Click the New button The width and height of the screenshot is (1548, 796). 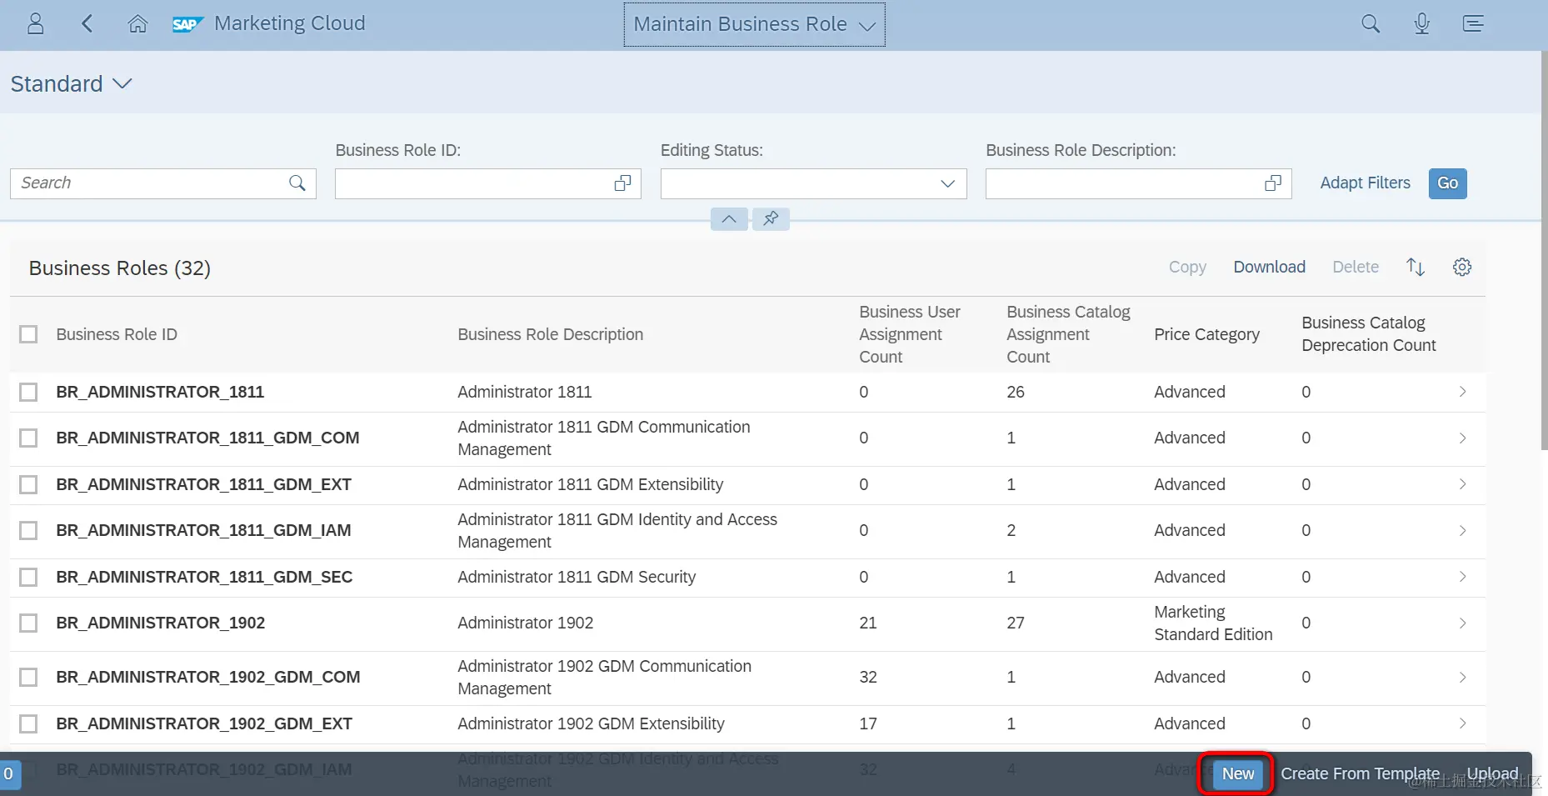pos(1238,773)
